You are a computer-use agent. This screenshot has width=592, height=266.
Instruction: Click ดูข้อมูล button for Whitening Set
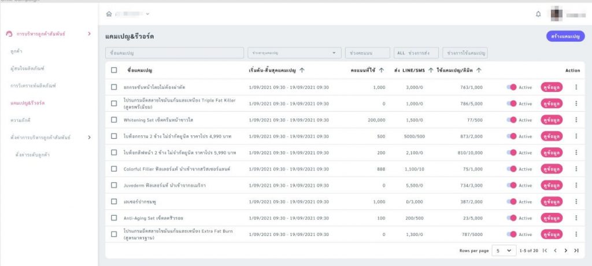click(552, 120)
